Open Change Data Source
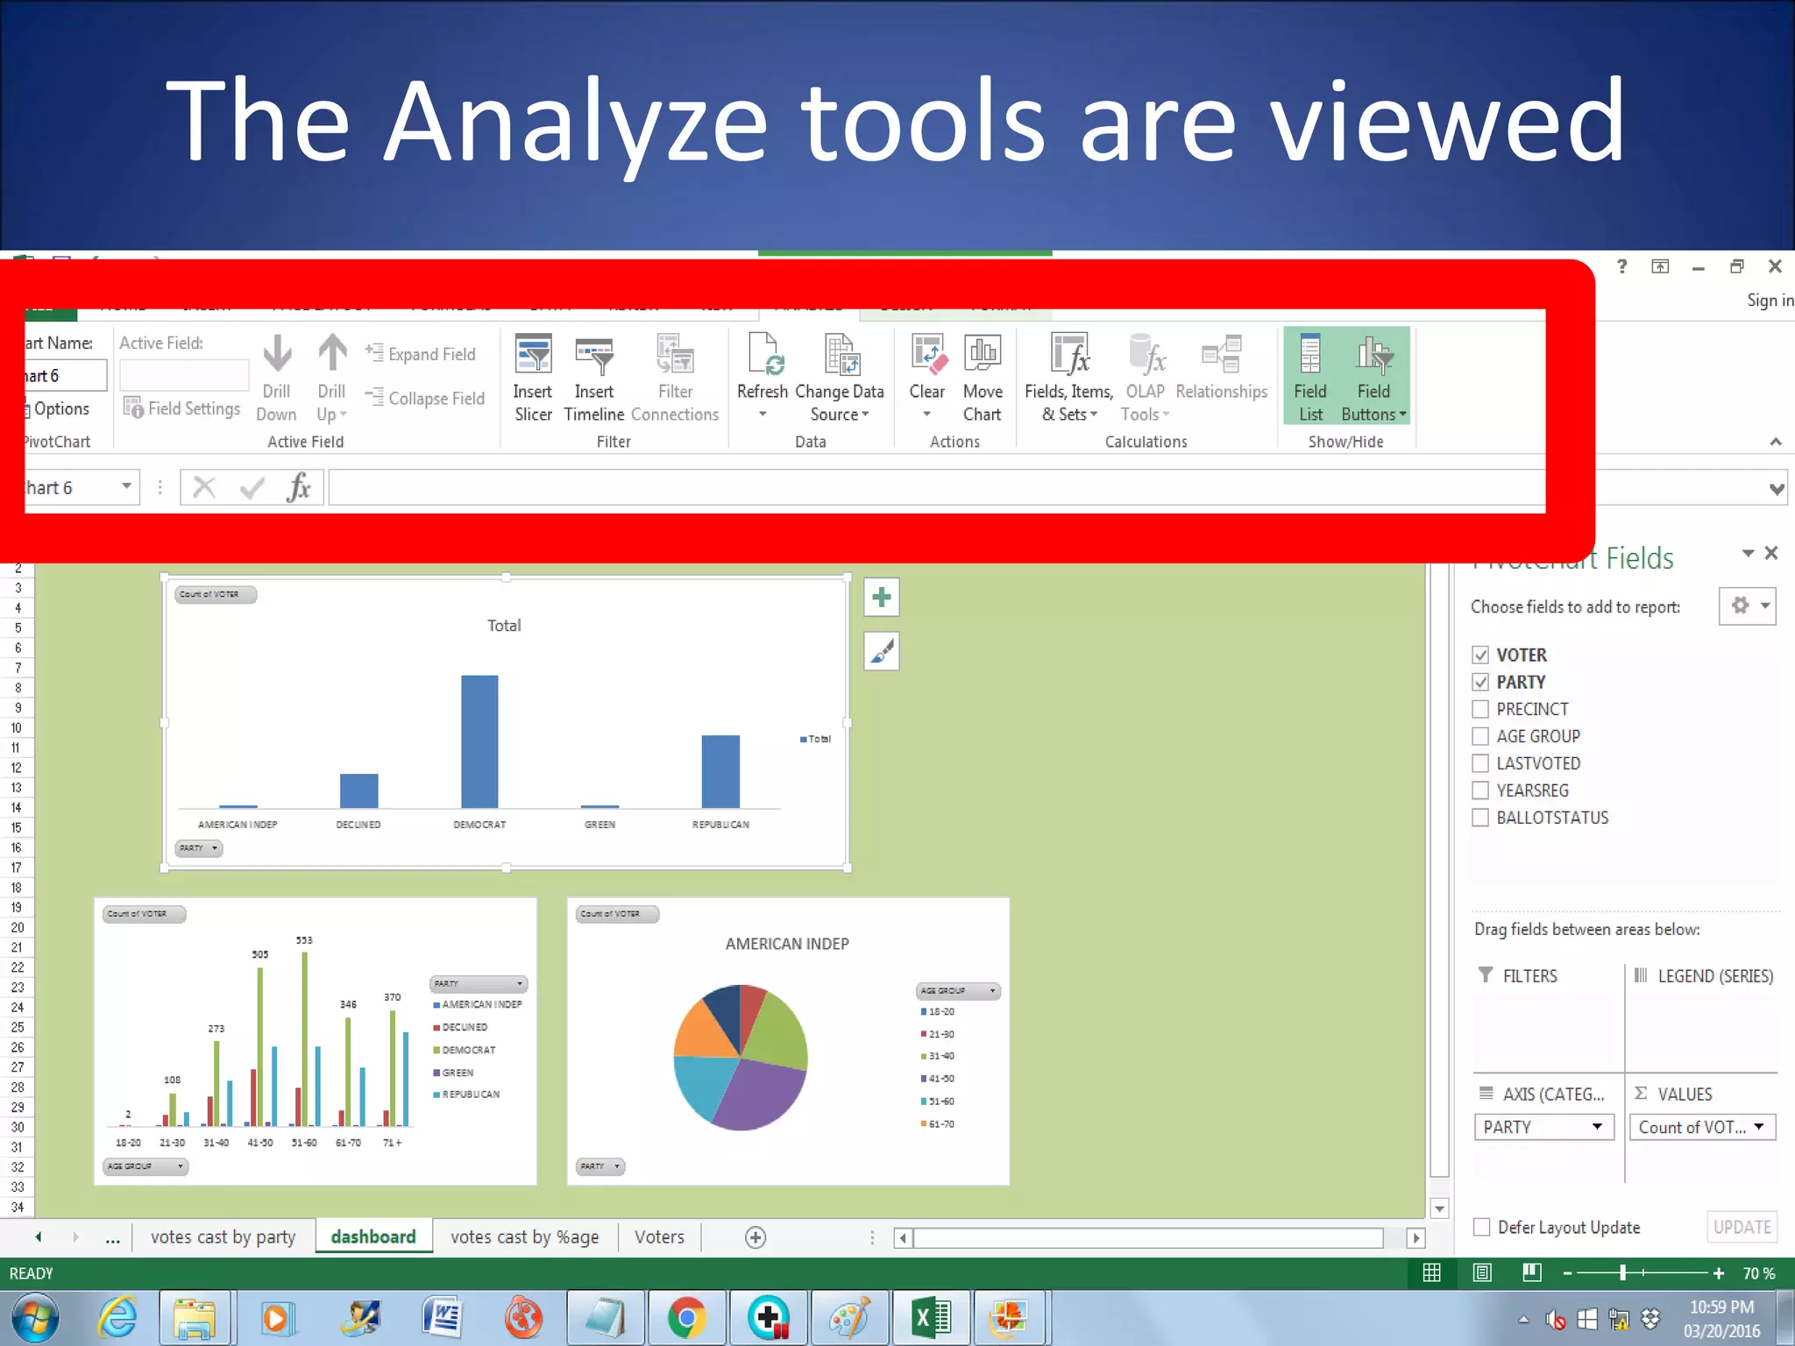Screen dimensions: 1795x1346 840,379
